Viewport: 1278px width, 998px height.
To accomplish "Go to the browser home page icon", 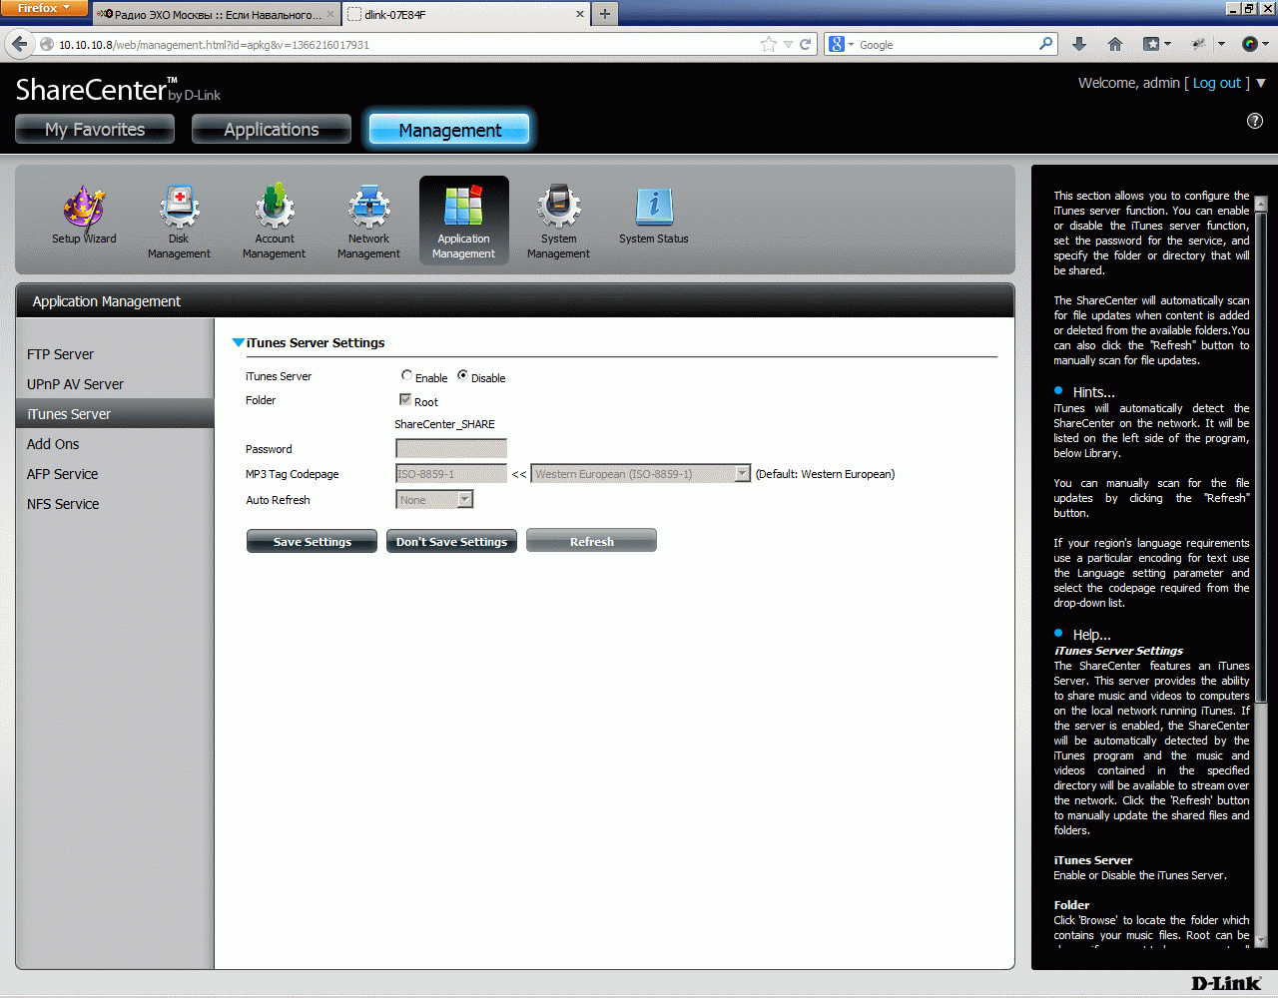I will 1115,44.
